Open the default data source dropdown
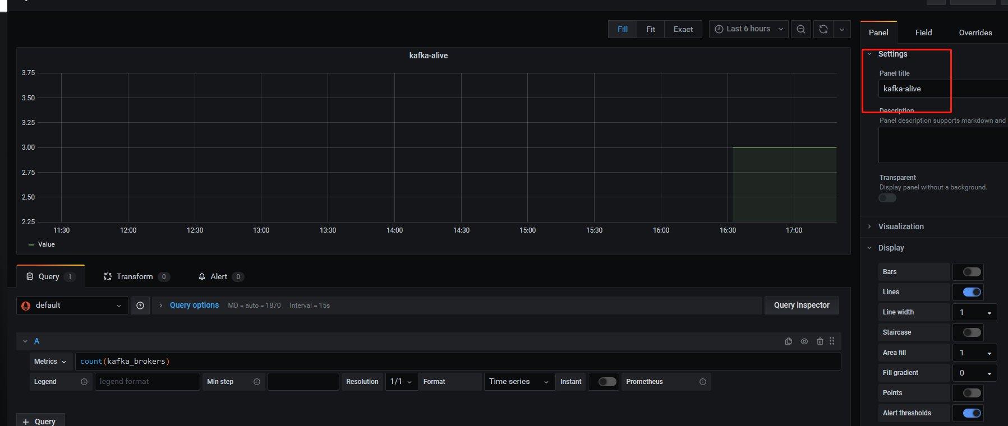Screen dimensions: 1008x426 coord(72,305)
